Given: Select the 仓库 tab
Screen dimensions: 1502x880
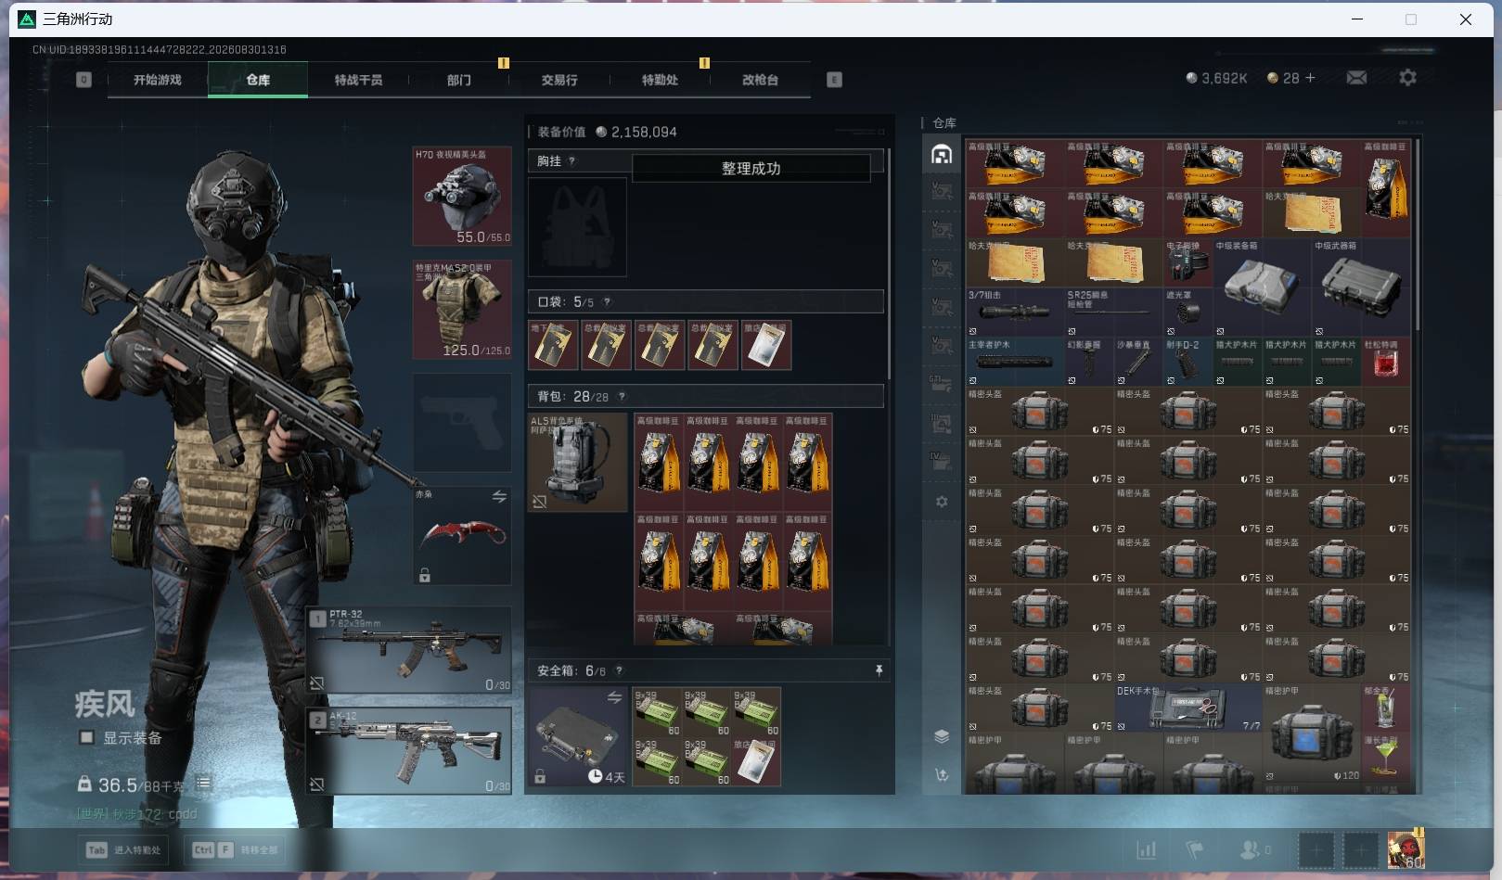Looking at the screenshot, I should pos(258,80).
